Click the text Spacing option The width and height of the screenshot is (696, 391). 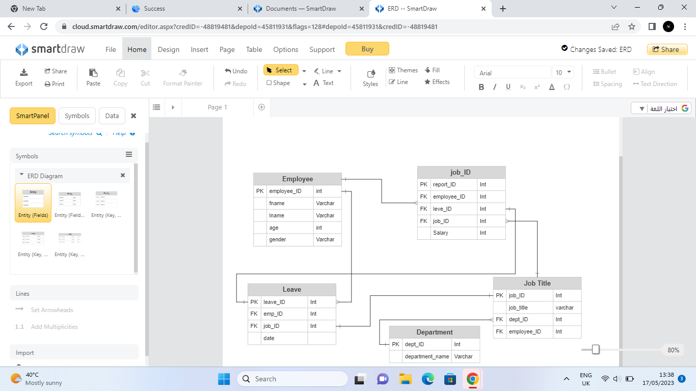click(x=607, y=84)
